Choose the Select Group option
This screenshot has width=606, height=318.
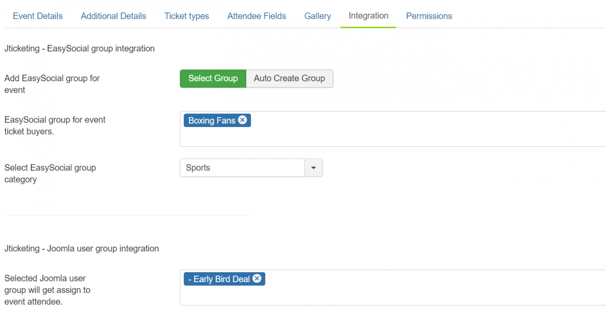213,78
